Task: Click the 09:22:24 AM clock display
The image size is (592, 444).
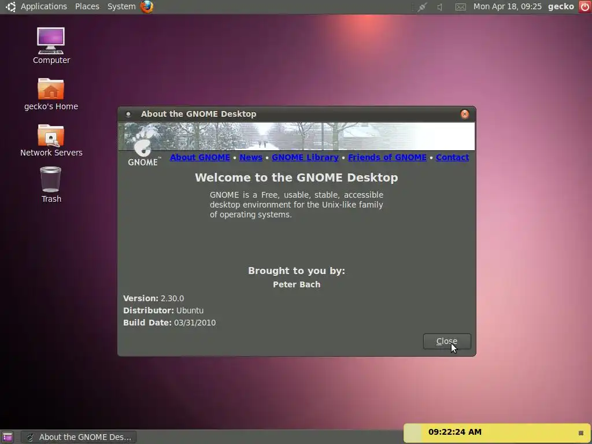Action: click(455, 432)
